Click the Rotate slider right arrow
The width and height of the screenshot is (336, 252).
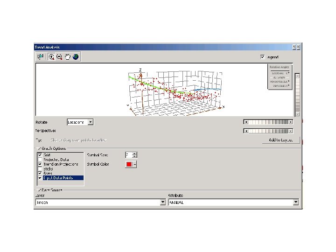[x=291, y=122]
